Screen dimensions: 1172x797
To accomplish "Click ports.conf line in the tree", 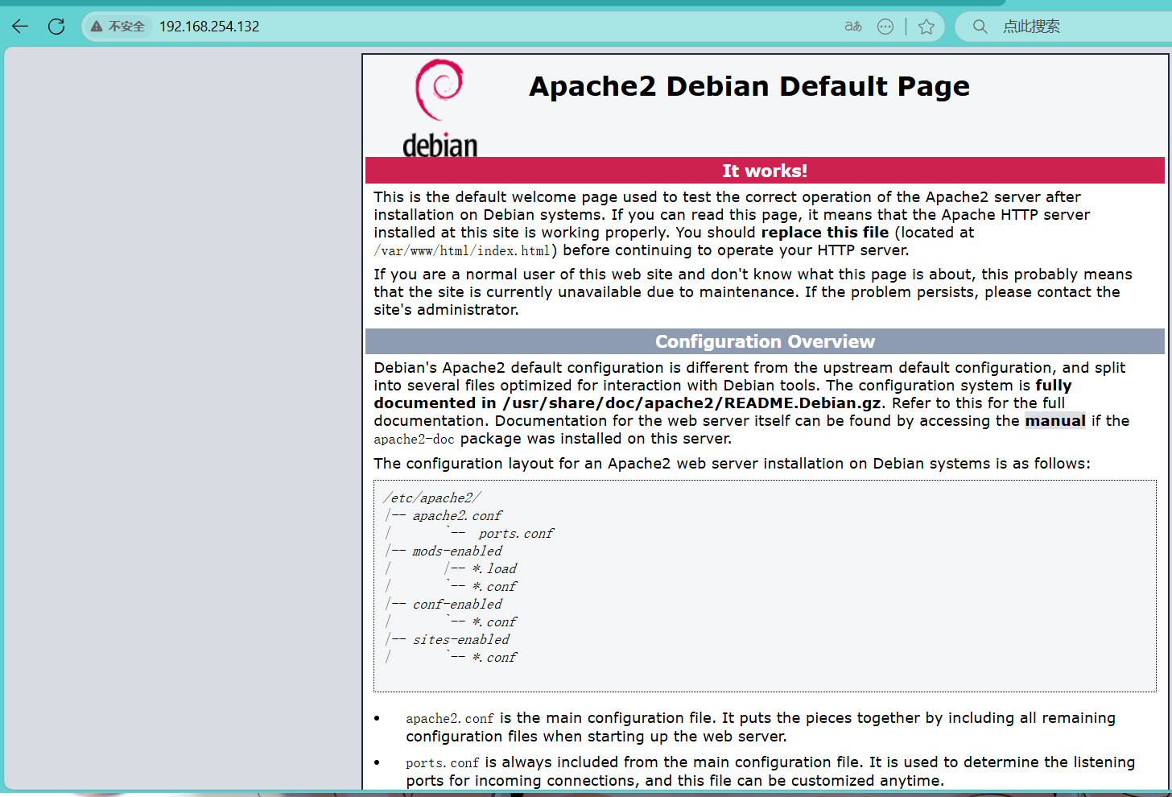I will pyautogui.click(x=516, y=534).
